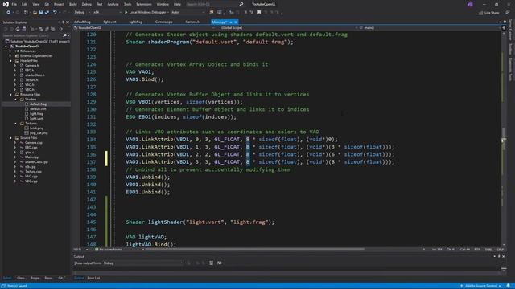
Task: Click the search magnifier icon in title bar
Action: pos(241,4)
